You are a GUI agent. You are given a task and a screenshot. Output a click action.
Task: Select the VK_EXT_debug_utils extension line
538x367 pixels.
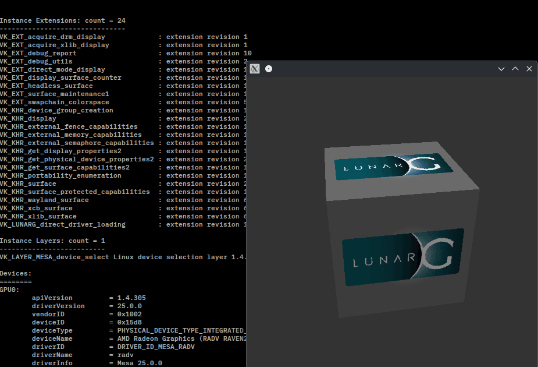tap(36, 61)
